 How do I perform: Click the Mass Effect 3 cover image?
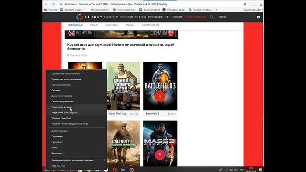160,143
